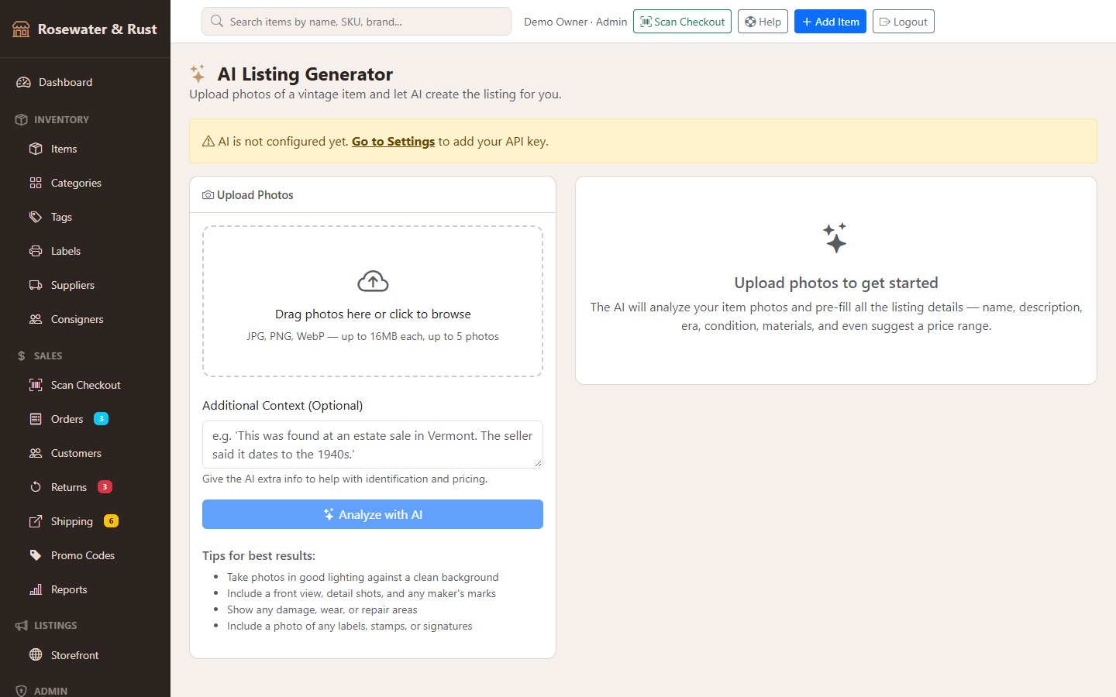Click the Shipping icon in the sidebar
1116x697 pixels.
[36, 521]
